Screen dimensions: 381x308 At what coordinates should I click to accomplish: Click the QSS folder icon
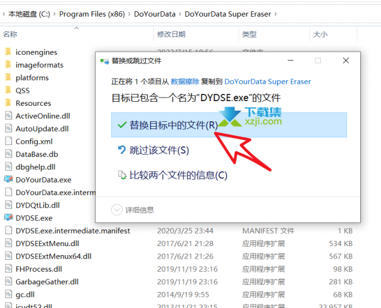(x=8, y=90)
